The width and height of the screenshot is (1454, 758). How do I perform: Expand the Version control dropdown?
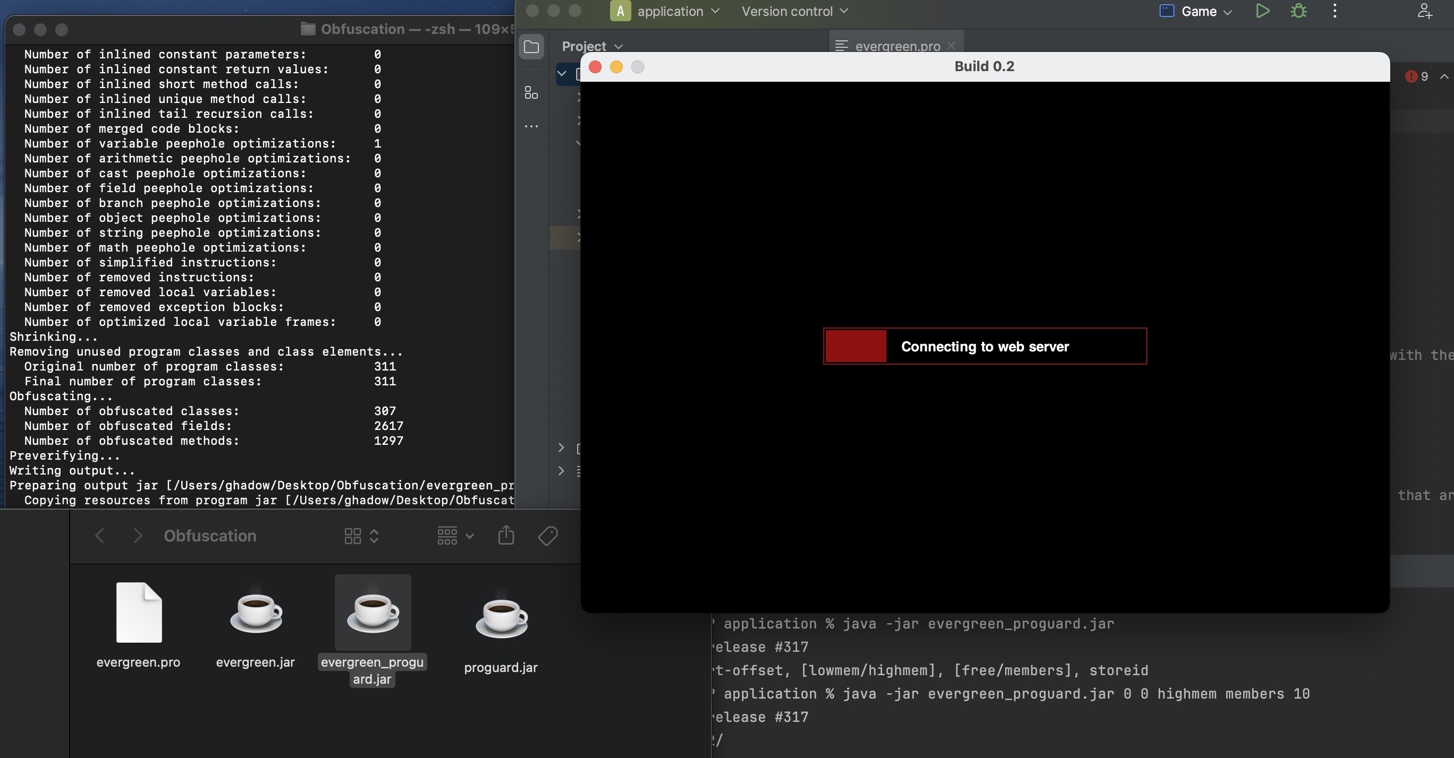coord(792,11)
